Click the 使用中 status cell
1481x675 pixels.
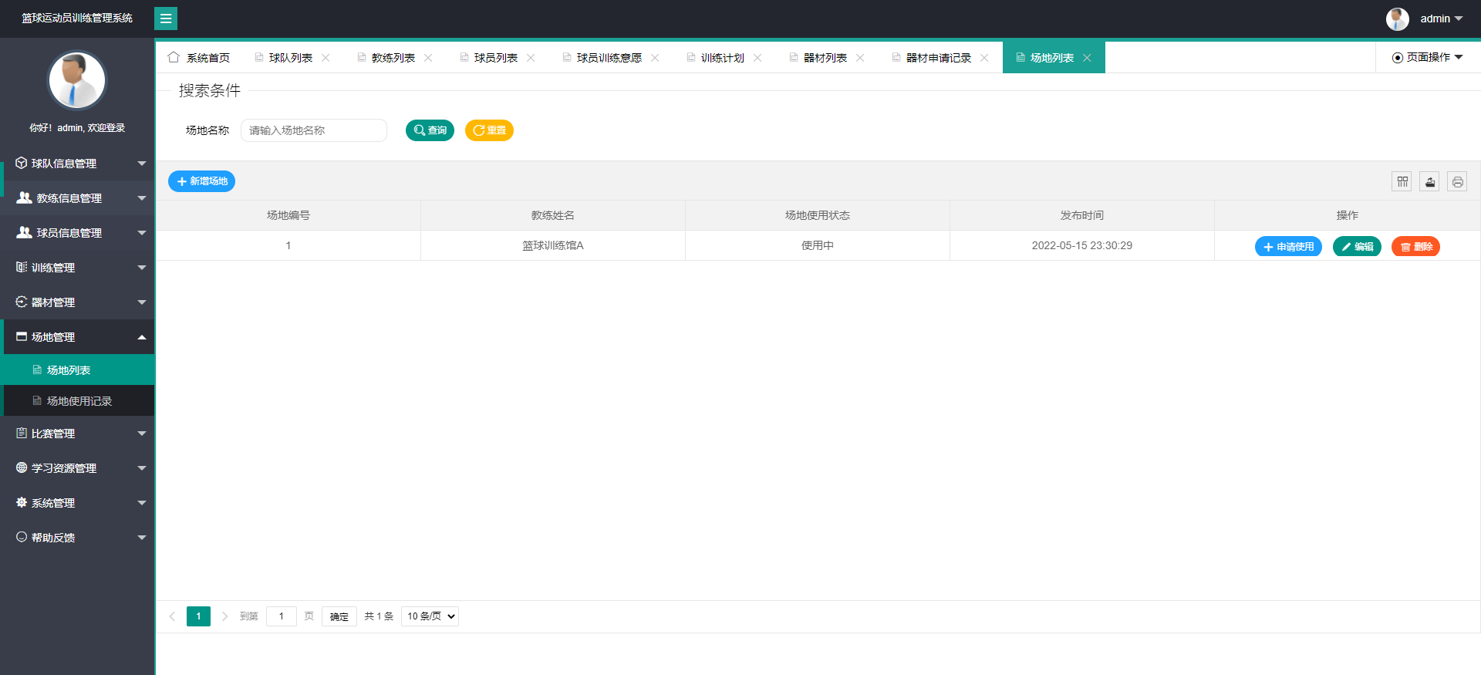click(818, 245)
